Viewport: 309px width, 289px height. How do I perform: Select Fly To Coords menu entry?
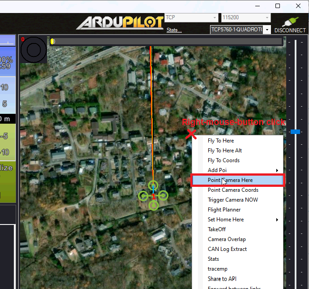223,160
